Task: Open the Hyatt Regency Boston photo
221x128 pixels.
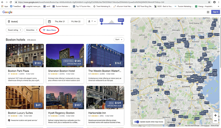Action: [65, 97]
